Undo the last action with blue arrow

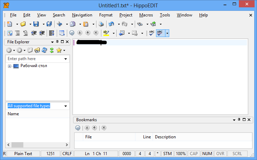(111, 24)
